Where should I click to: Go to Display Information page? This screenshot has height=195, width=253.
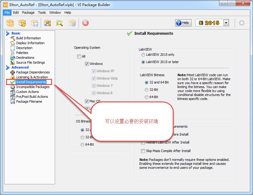point(30,43)
